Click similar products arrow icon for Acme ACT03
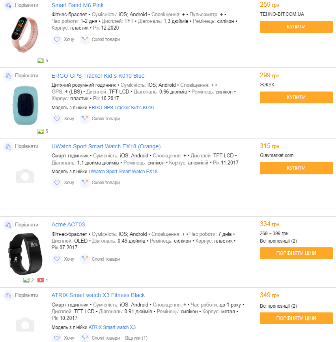Screen dimensions: 336x342 click(85, 259)
